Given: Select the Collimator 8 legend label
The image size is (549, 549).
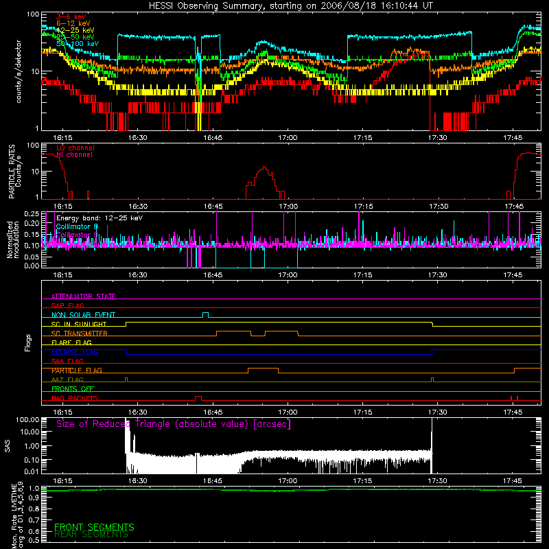Looking at the screenshot, I should tap(77, 226).
